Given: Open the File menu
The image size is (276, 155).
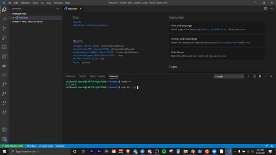Looking at the screenshot, I should [9, 3].
